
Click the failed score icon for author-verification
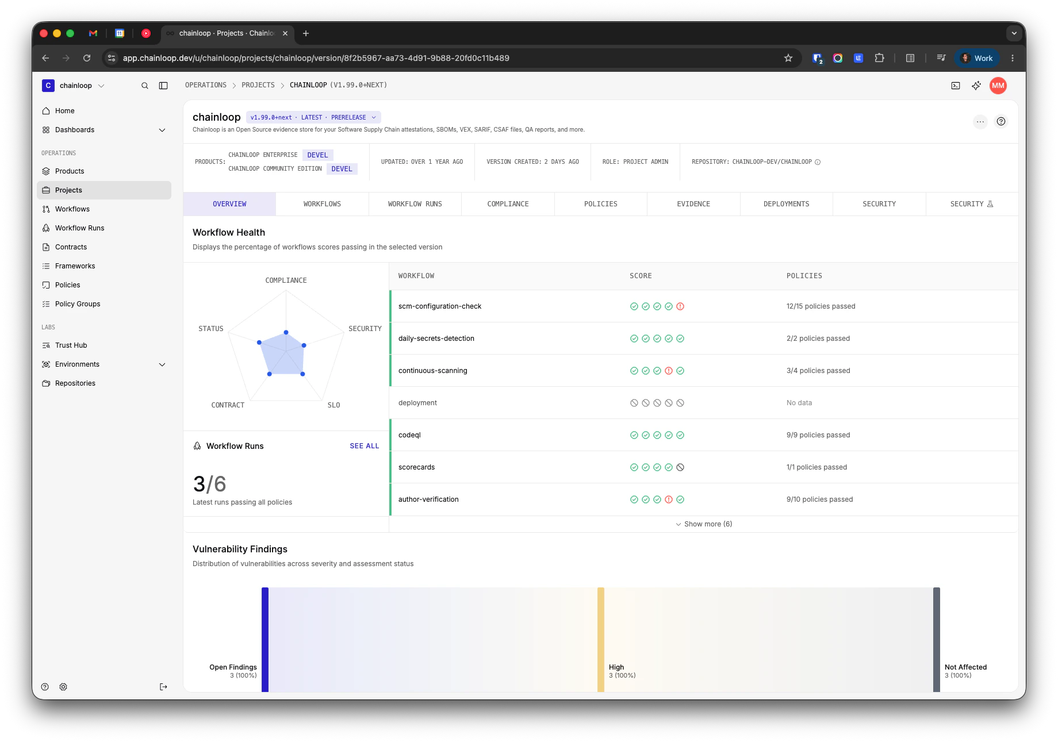tap(669, 499)
